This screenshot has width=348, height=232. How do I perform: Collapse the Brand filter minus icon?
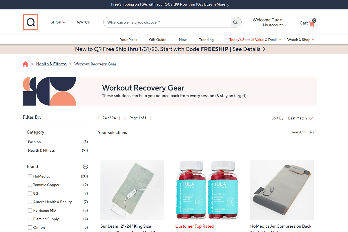click(x=85, y=166)
